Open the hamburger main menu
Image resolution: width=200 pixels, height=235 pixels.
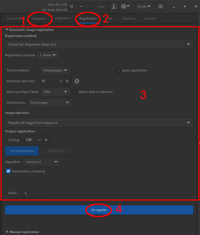tap(161, 6)
